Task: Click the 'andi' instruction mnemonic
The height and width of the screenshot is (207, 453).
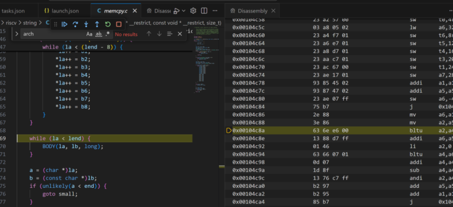Action: [416, 178]
